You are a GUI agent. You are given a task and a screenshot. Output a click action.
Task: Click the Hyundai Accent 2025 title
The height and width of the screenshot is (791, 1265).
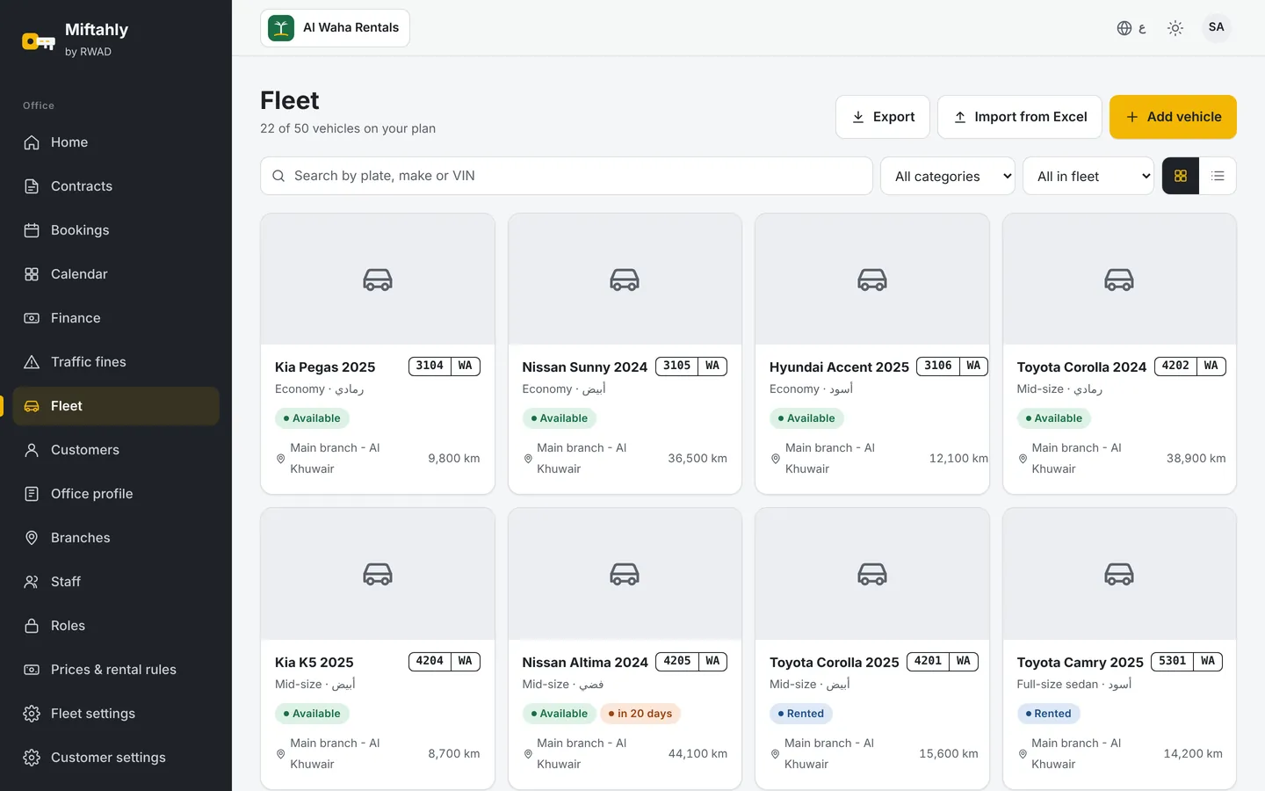point(839,367)
